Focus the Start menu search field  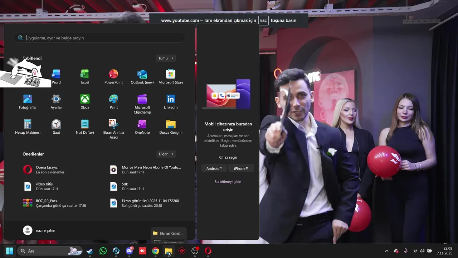click(99, 38)
